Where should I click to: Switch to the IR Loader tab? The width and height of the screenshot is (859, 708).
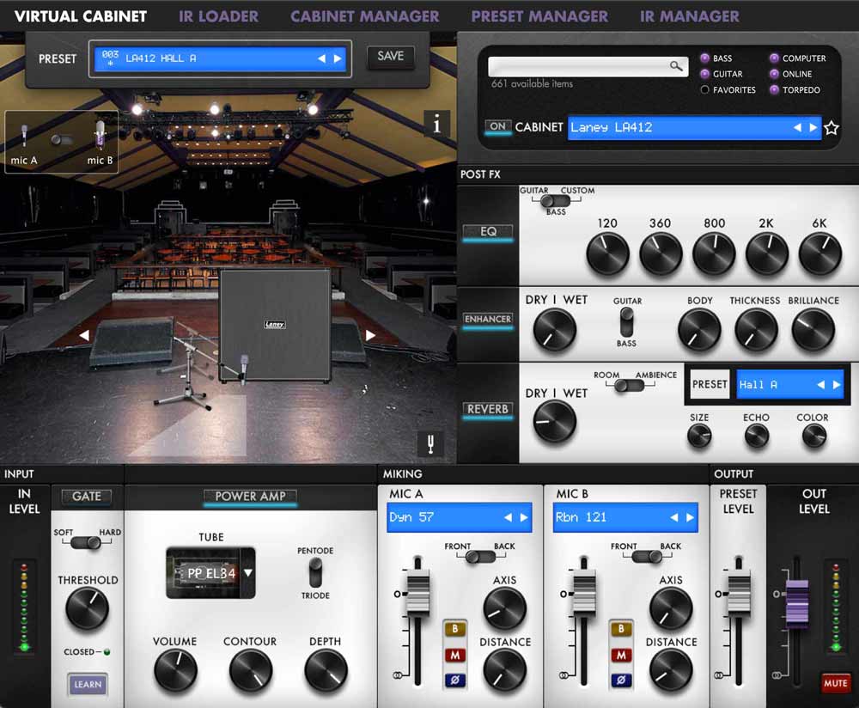(218, 16)
